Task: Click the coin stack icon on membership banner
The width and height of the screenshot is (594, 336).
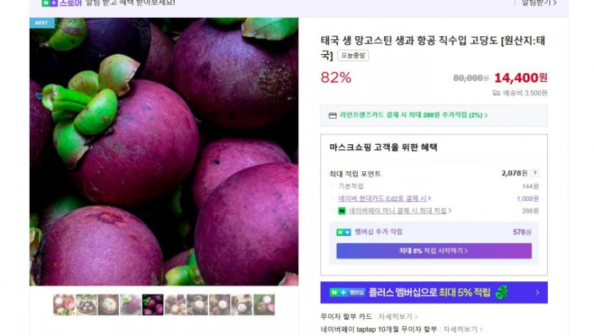Action: 502,293
